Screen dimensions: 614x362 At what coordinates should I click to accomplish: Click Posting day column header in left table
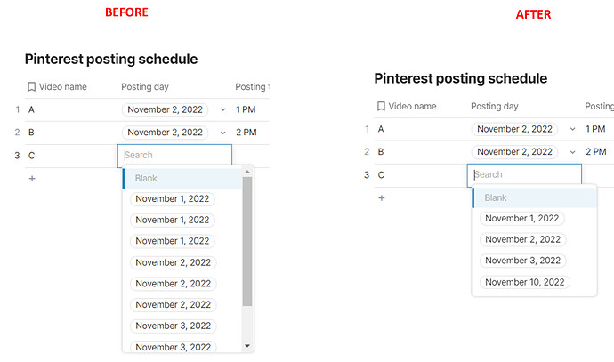[145, 87]
